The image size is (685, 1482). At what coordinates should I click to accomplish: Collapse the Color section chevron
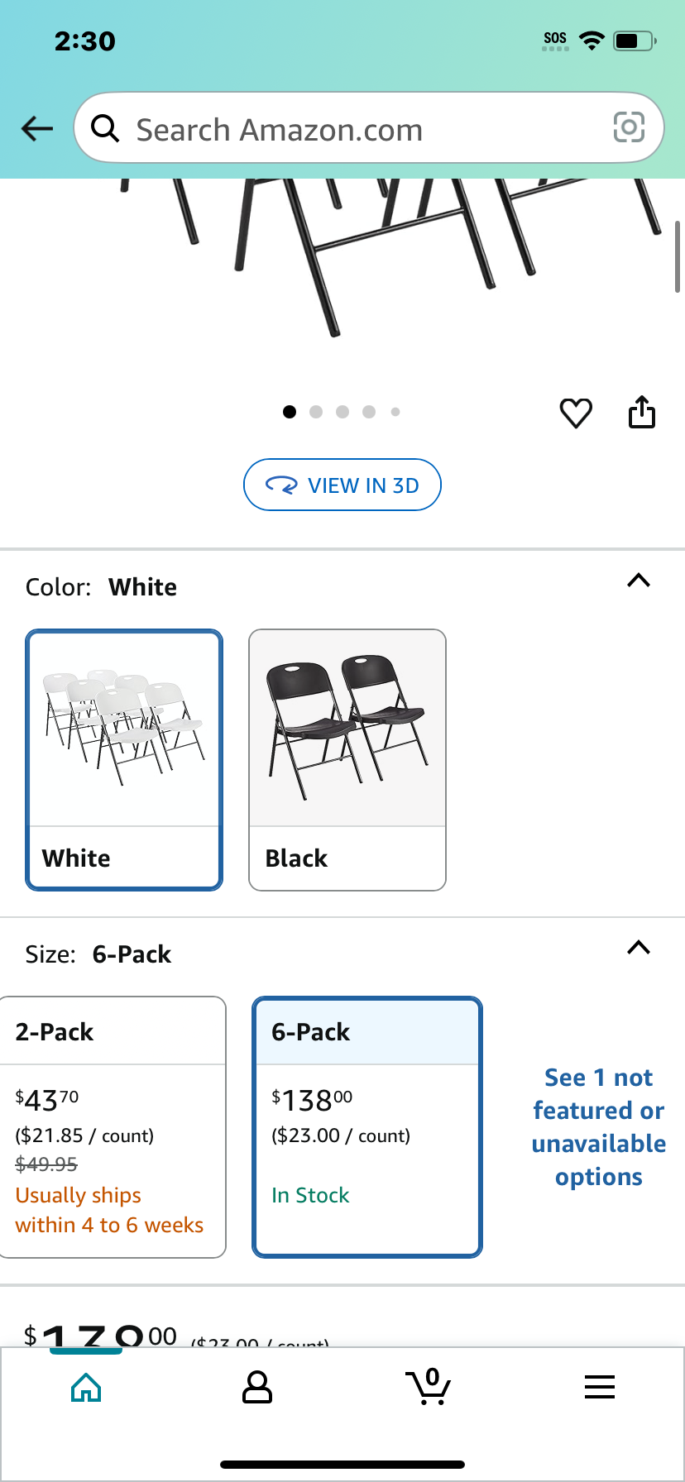[x=639, y=581]
